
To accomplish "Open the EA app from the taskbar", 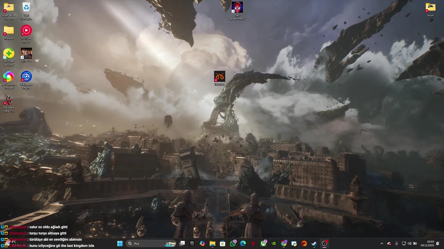I will (304, 243).
